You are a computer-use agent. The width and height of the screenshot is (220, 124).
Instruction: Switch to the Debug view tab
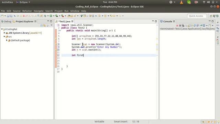tap(6, 21)
